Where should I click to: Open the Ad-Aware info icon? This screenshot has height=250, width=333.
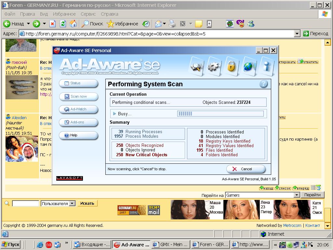point(267,67)
